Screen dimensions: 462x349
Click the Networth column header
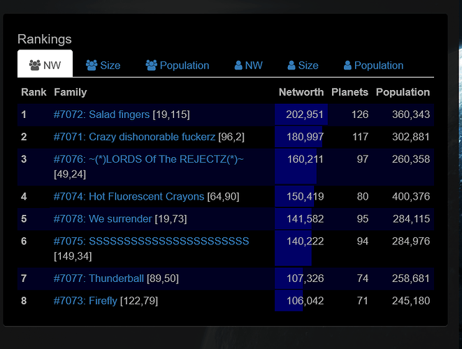301,92
